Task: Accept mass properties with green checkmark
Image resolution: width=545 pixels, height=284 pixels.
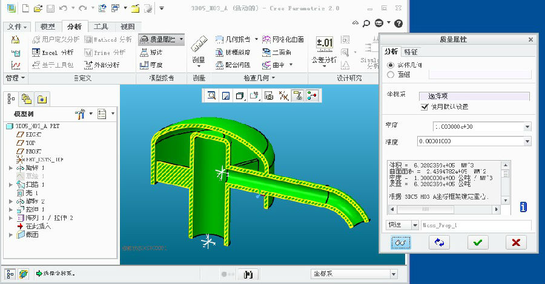Action: pyautogui.click(x=478, y=242)
